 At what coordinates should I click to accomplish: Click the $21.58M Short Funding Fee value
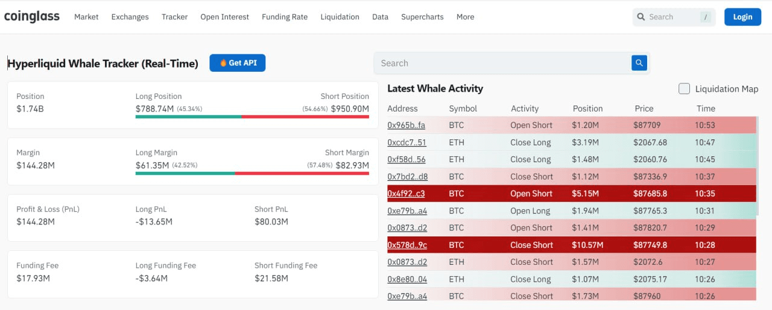point(271,278)
